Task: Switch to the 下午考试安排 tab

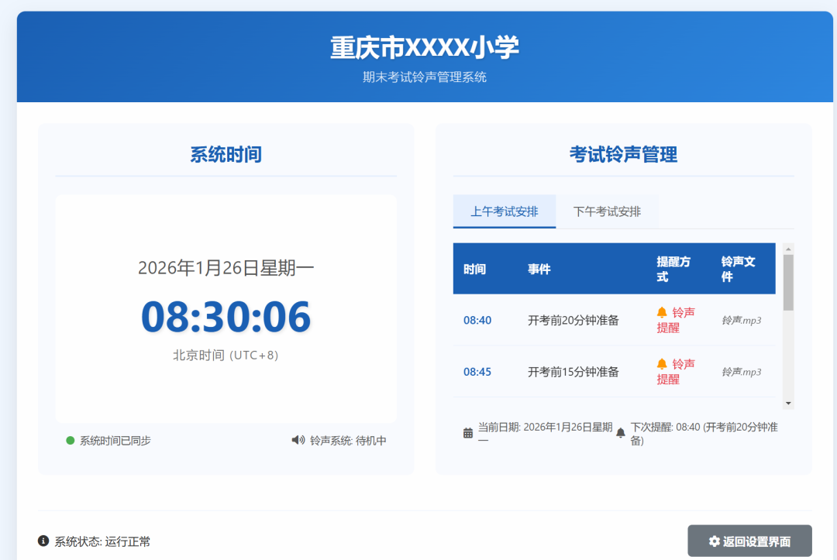Action: pos(608,211)
